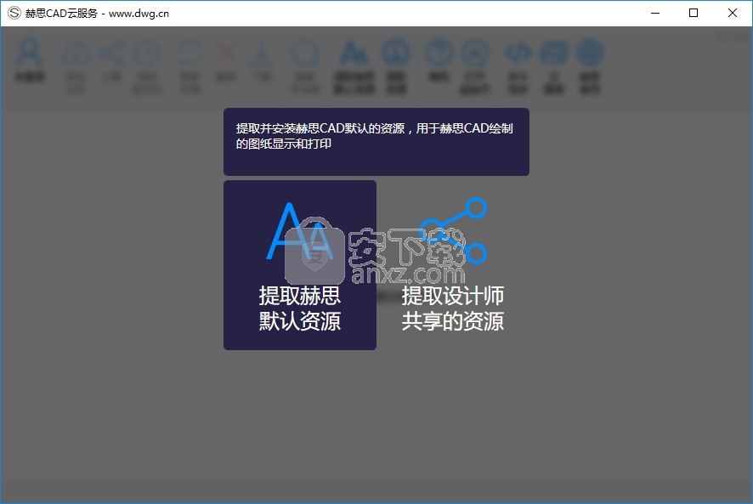The height and width of the screenshot is (504, 753).
Task: Maximize the 赫思CAD云服务 window
Action: [694, 13]
